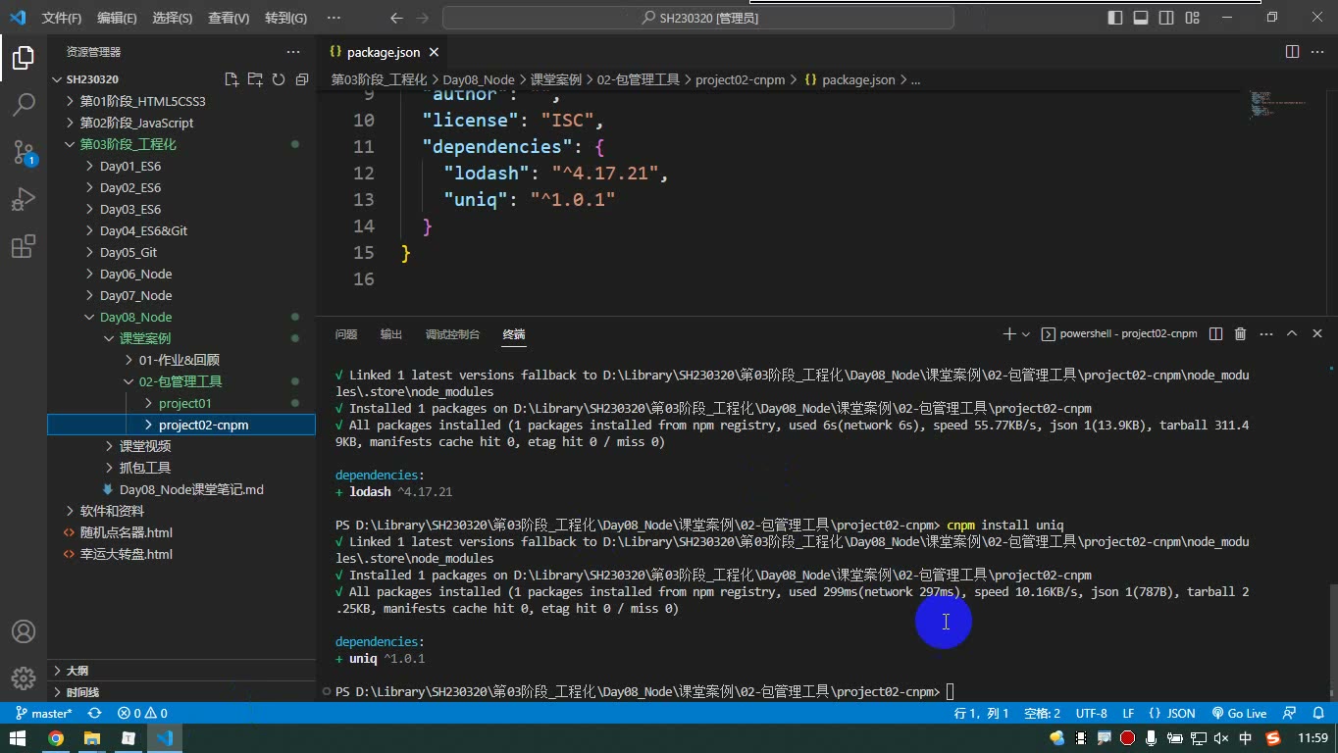This screenshot has height=753, width=1338.
Task: Split the editor to the right
Action: coord(1292,52)
